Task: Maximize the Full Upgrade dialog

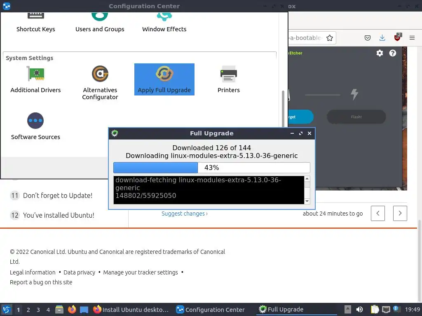Action: (x=300, y=133)
